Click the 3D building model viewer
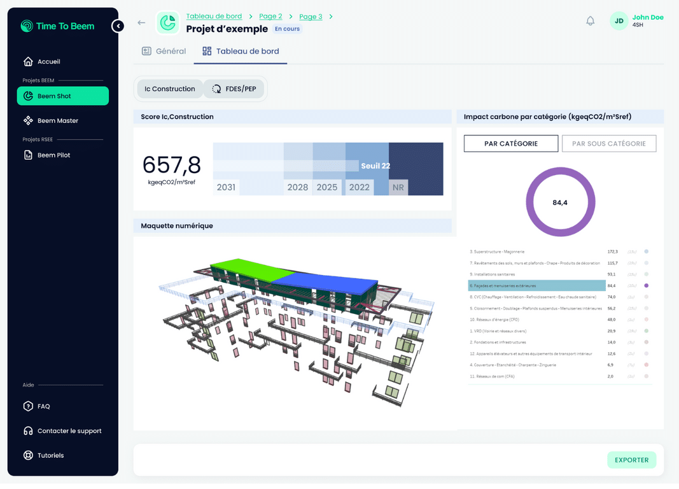 tap(295, 334)
